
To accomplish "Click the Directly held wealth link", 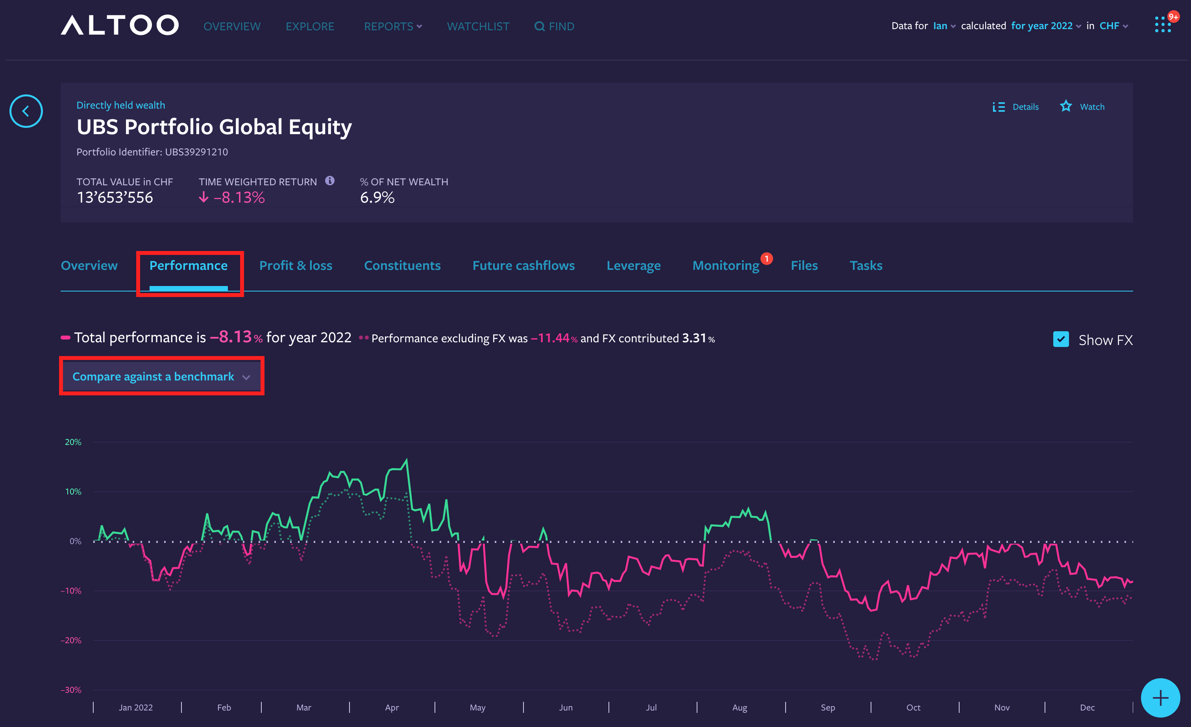I will tap(120, 105).
